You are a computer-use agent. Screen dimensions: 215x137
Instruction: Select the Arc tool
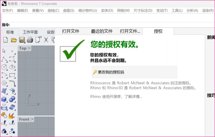[x=4, y=75]
